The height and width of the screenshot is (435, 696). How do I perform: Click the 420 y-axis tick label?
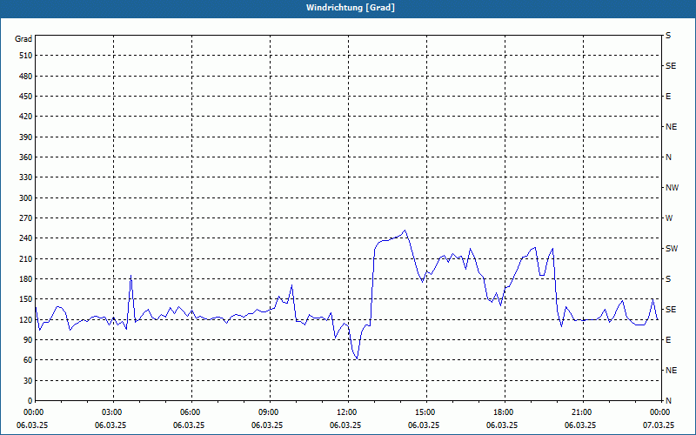pyautogui.click(x=26, y=117)
